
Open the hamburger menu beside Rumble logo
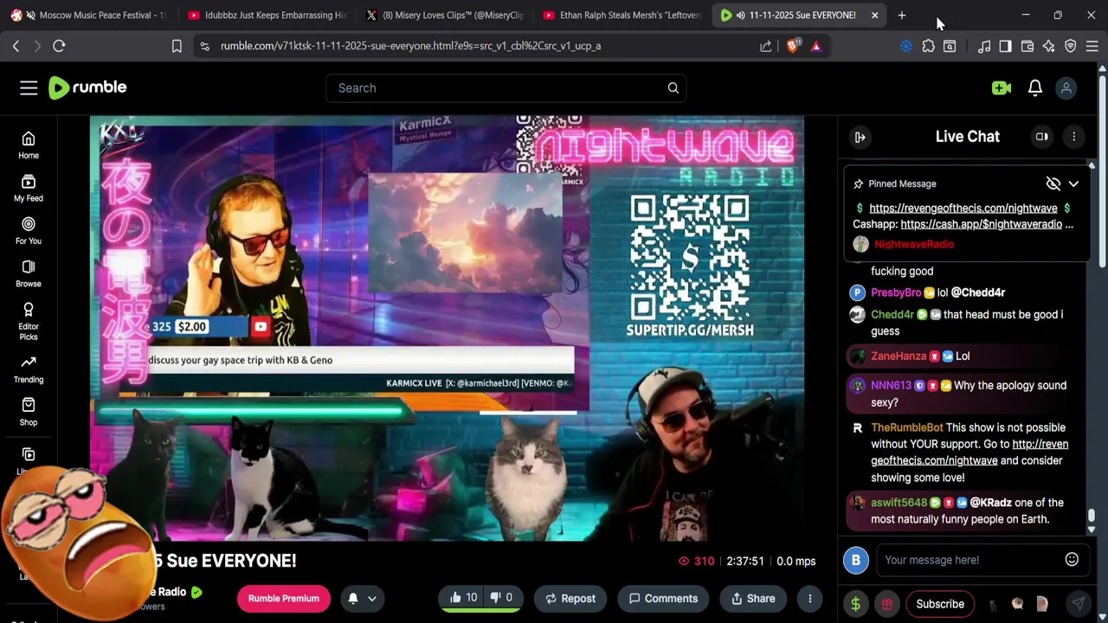point(29,87)
